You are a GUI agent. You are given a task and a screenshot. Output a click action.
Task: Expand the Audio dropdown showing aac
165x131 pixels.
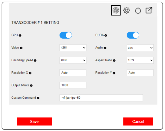140,48
